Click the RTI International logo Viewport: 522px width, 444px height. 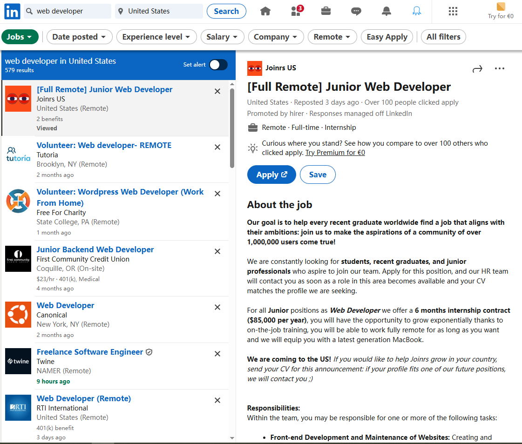pyautogui.click(x=18, y=408)
